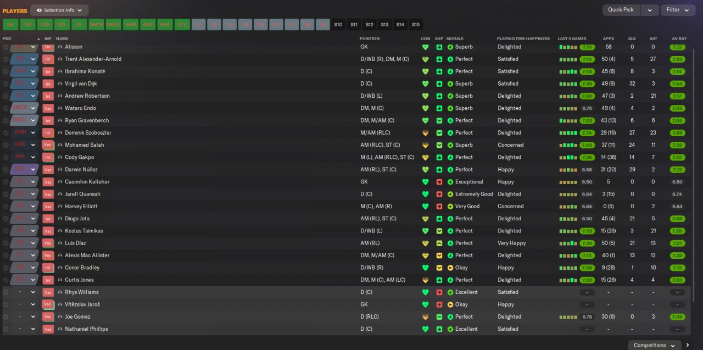The height and width of the screenshot is (350, 703).
Task: Click Alisson's Trv status badge
Action: [48, 47]
